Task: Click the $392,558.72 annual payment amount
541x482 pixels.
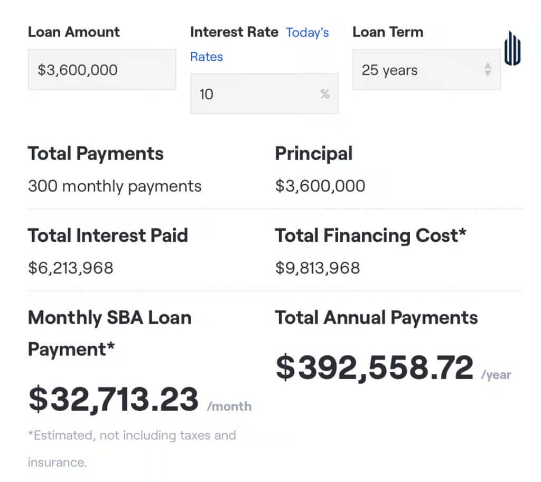Action: click(x=375, y=367)
